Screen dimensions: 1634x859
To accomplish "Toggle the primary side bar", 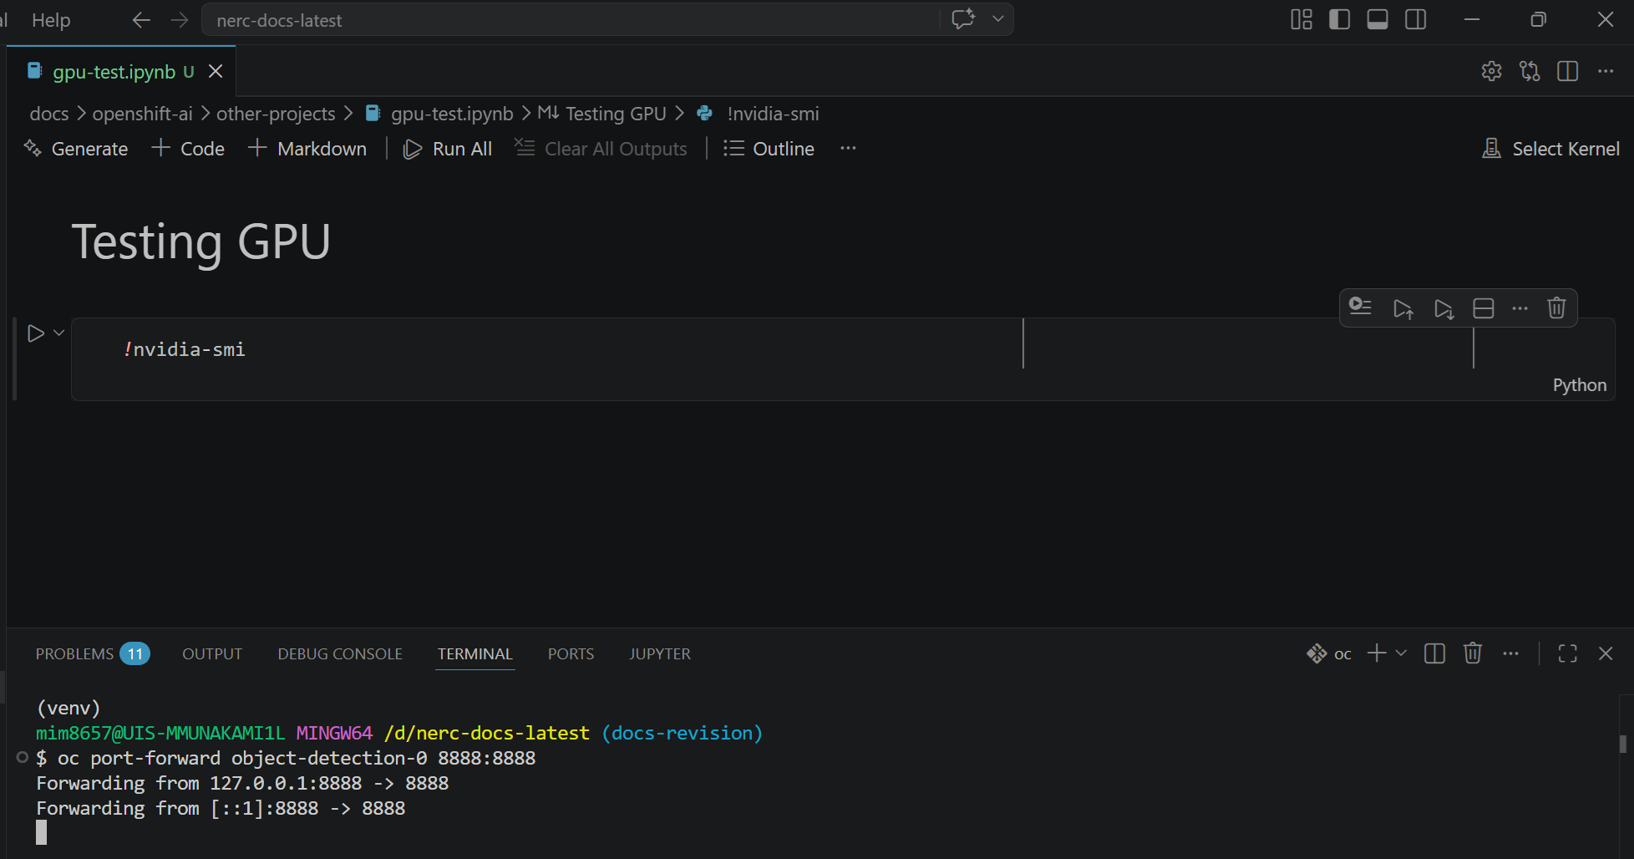I will coord(1339,19).
